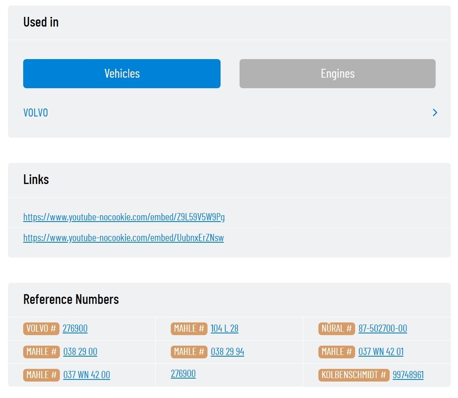The width and height of the screenshot is (458, 398).
Task: Click the NÜRAL # brand badge
Action: [337, 328]
